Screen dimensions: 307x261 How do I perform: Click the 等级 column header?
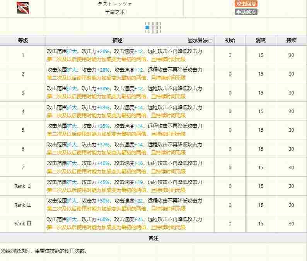coord(23,40)
